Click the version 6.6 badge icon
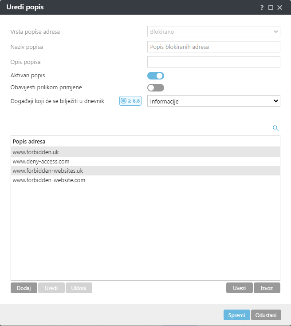291x326 pixels. click(130, 101)
